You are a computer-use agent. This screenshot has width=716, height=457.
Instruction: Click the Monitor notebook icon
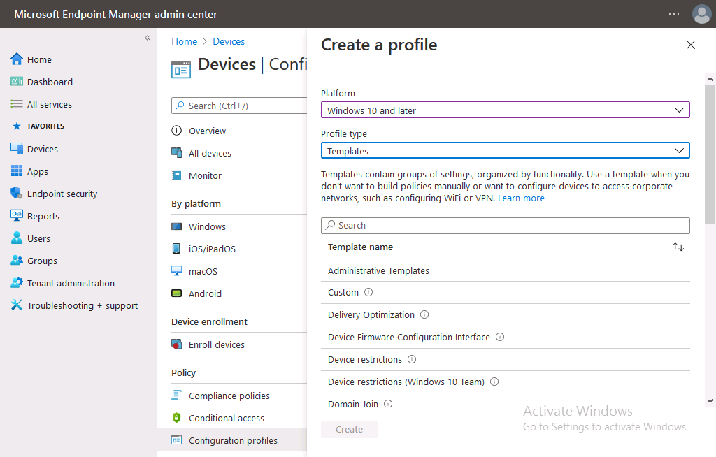point(177,175)
